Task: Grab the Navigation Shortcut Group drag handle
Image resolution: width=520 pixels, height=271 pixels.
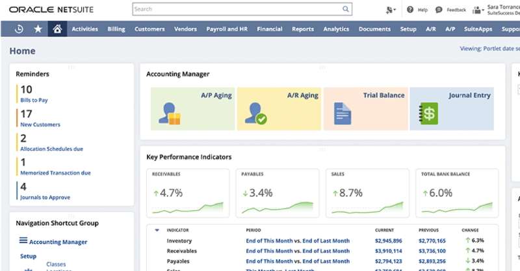Action: click(71, 216)
